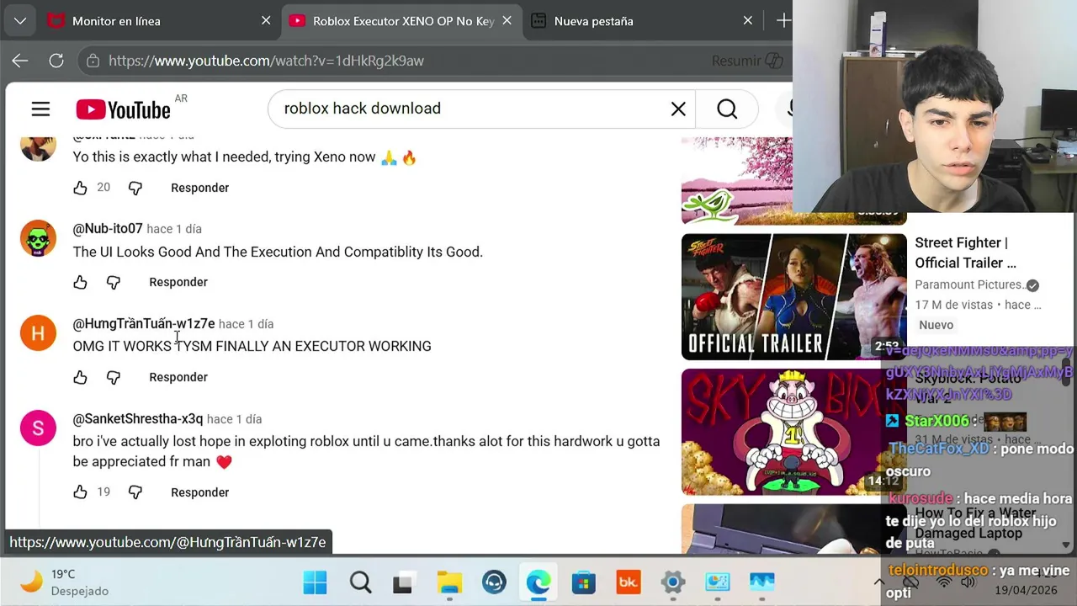1077x606 pixels.
Task: Open the YouTube hamburger guide menu
Action: [40, 109]
